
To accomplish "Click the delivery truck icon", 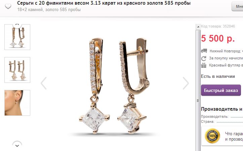I will tap(204, 51).
